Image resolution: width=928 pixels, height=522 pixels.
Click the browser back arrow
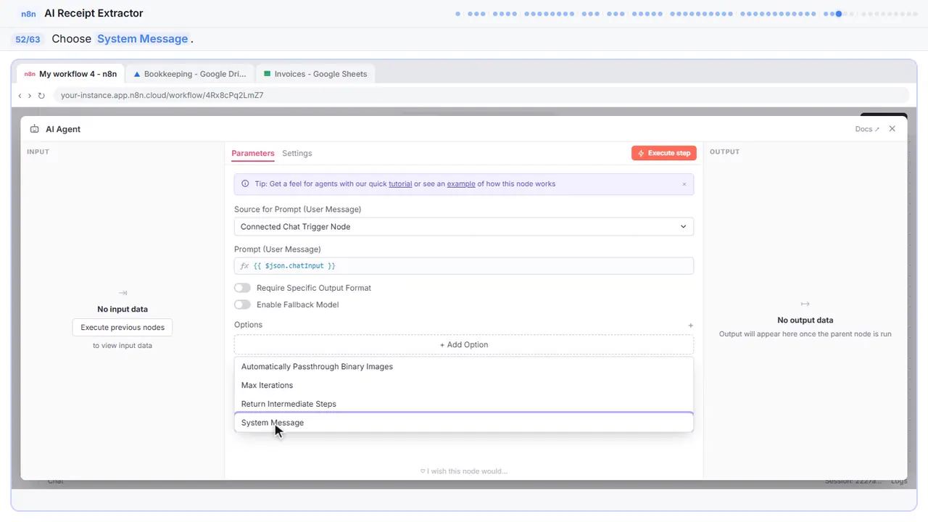tap(20, 95)
